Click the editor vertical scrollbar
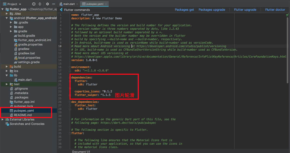Image resolution: width=290 pixels, height=153 pixels. (x=287, y=50)
